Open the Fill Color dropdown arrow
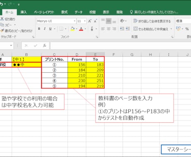This screenshot has width=191, height=157. [x=76, y=29]
